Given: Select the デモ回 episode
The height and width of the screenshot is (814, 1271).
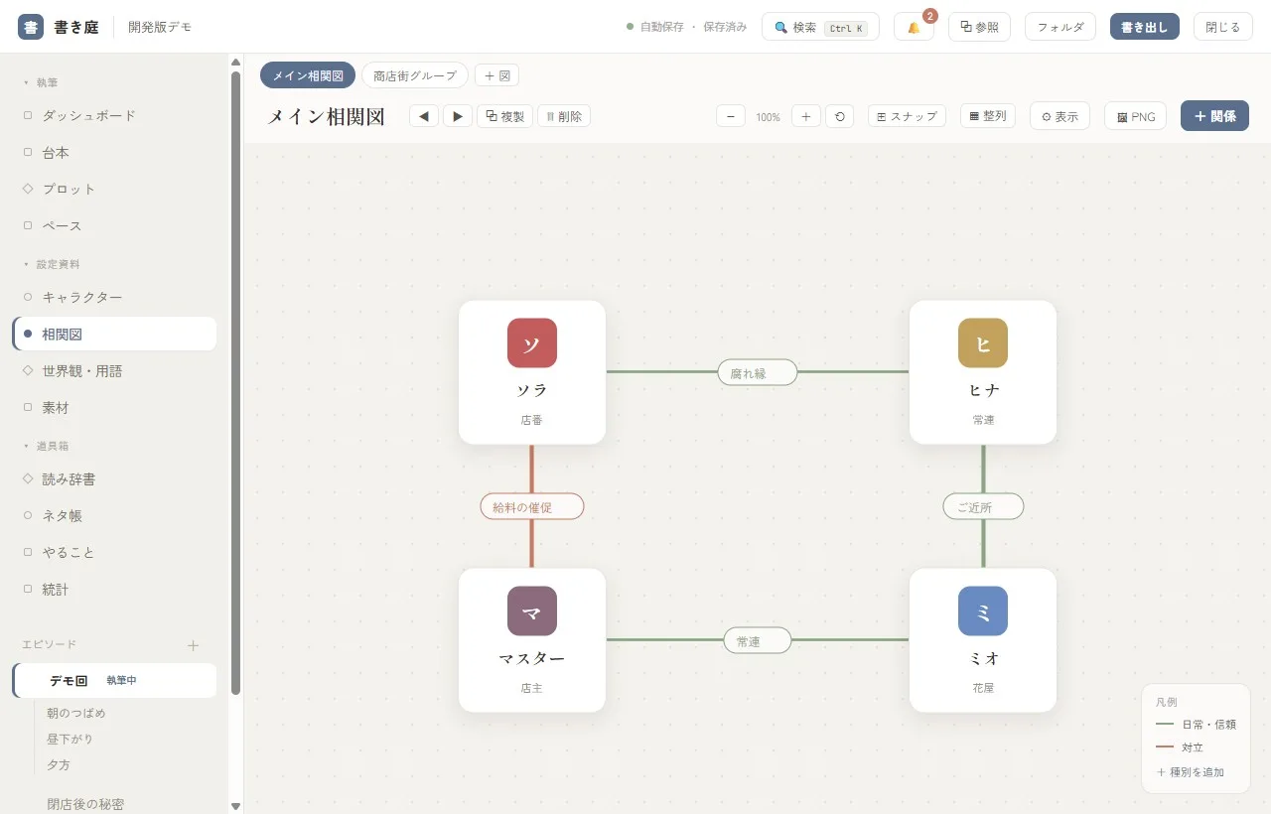Looking at the screenshot, I should 114,680.
